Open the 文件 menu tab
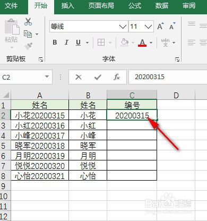 tap(11, 6)
